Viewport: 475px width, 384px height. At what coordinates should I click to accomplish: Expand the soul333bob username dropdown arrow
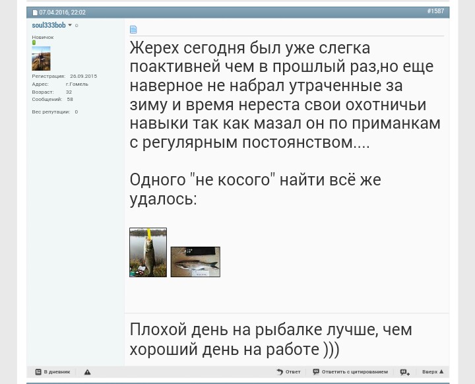pyautogui.click(x=70, y=26)
